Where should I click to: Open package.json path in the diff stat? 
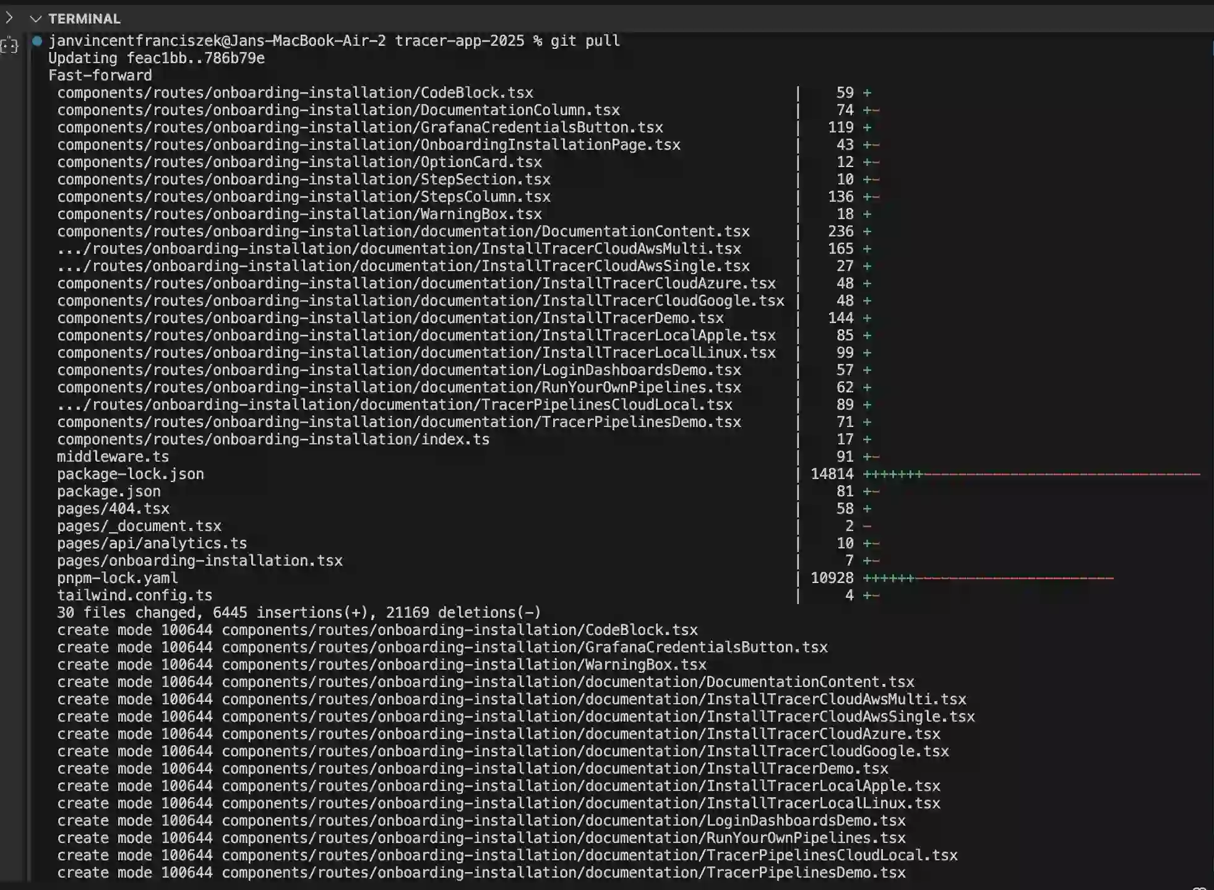pos(108,491)
